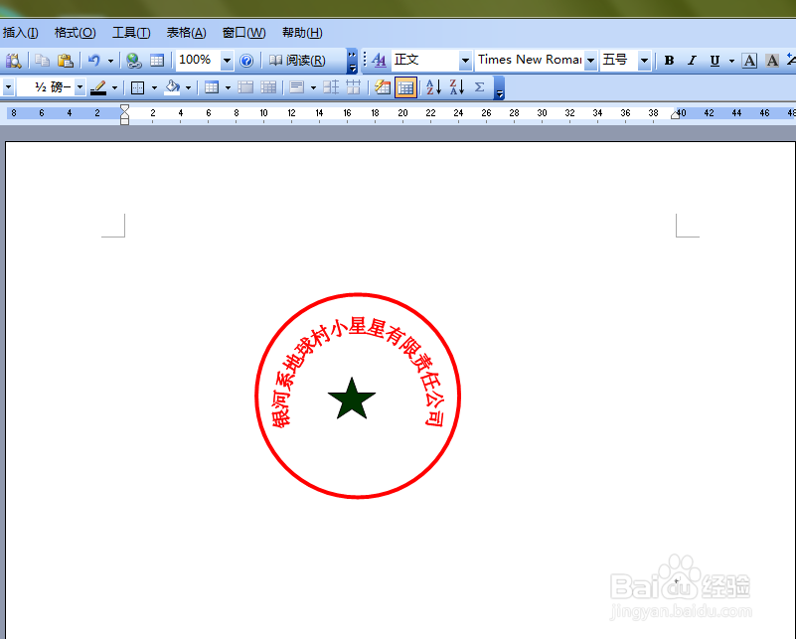
Task: Toggle underline formatting
Action: tap(715, 60)
